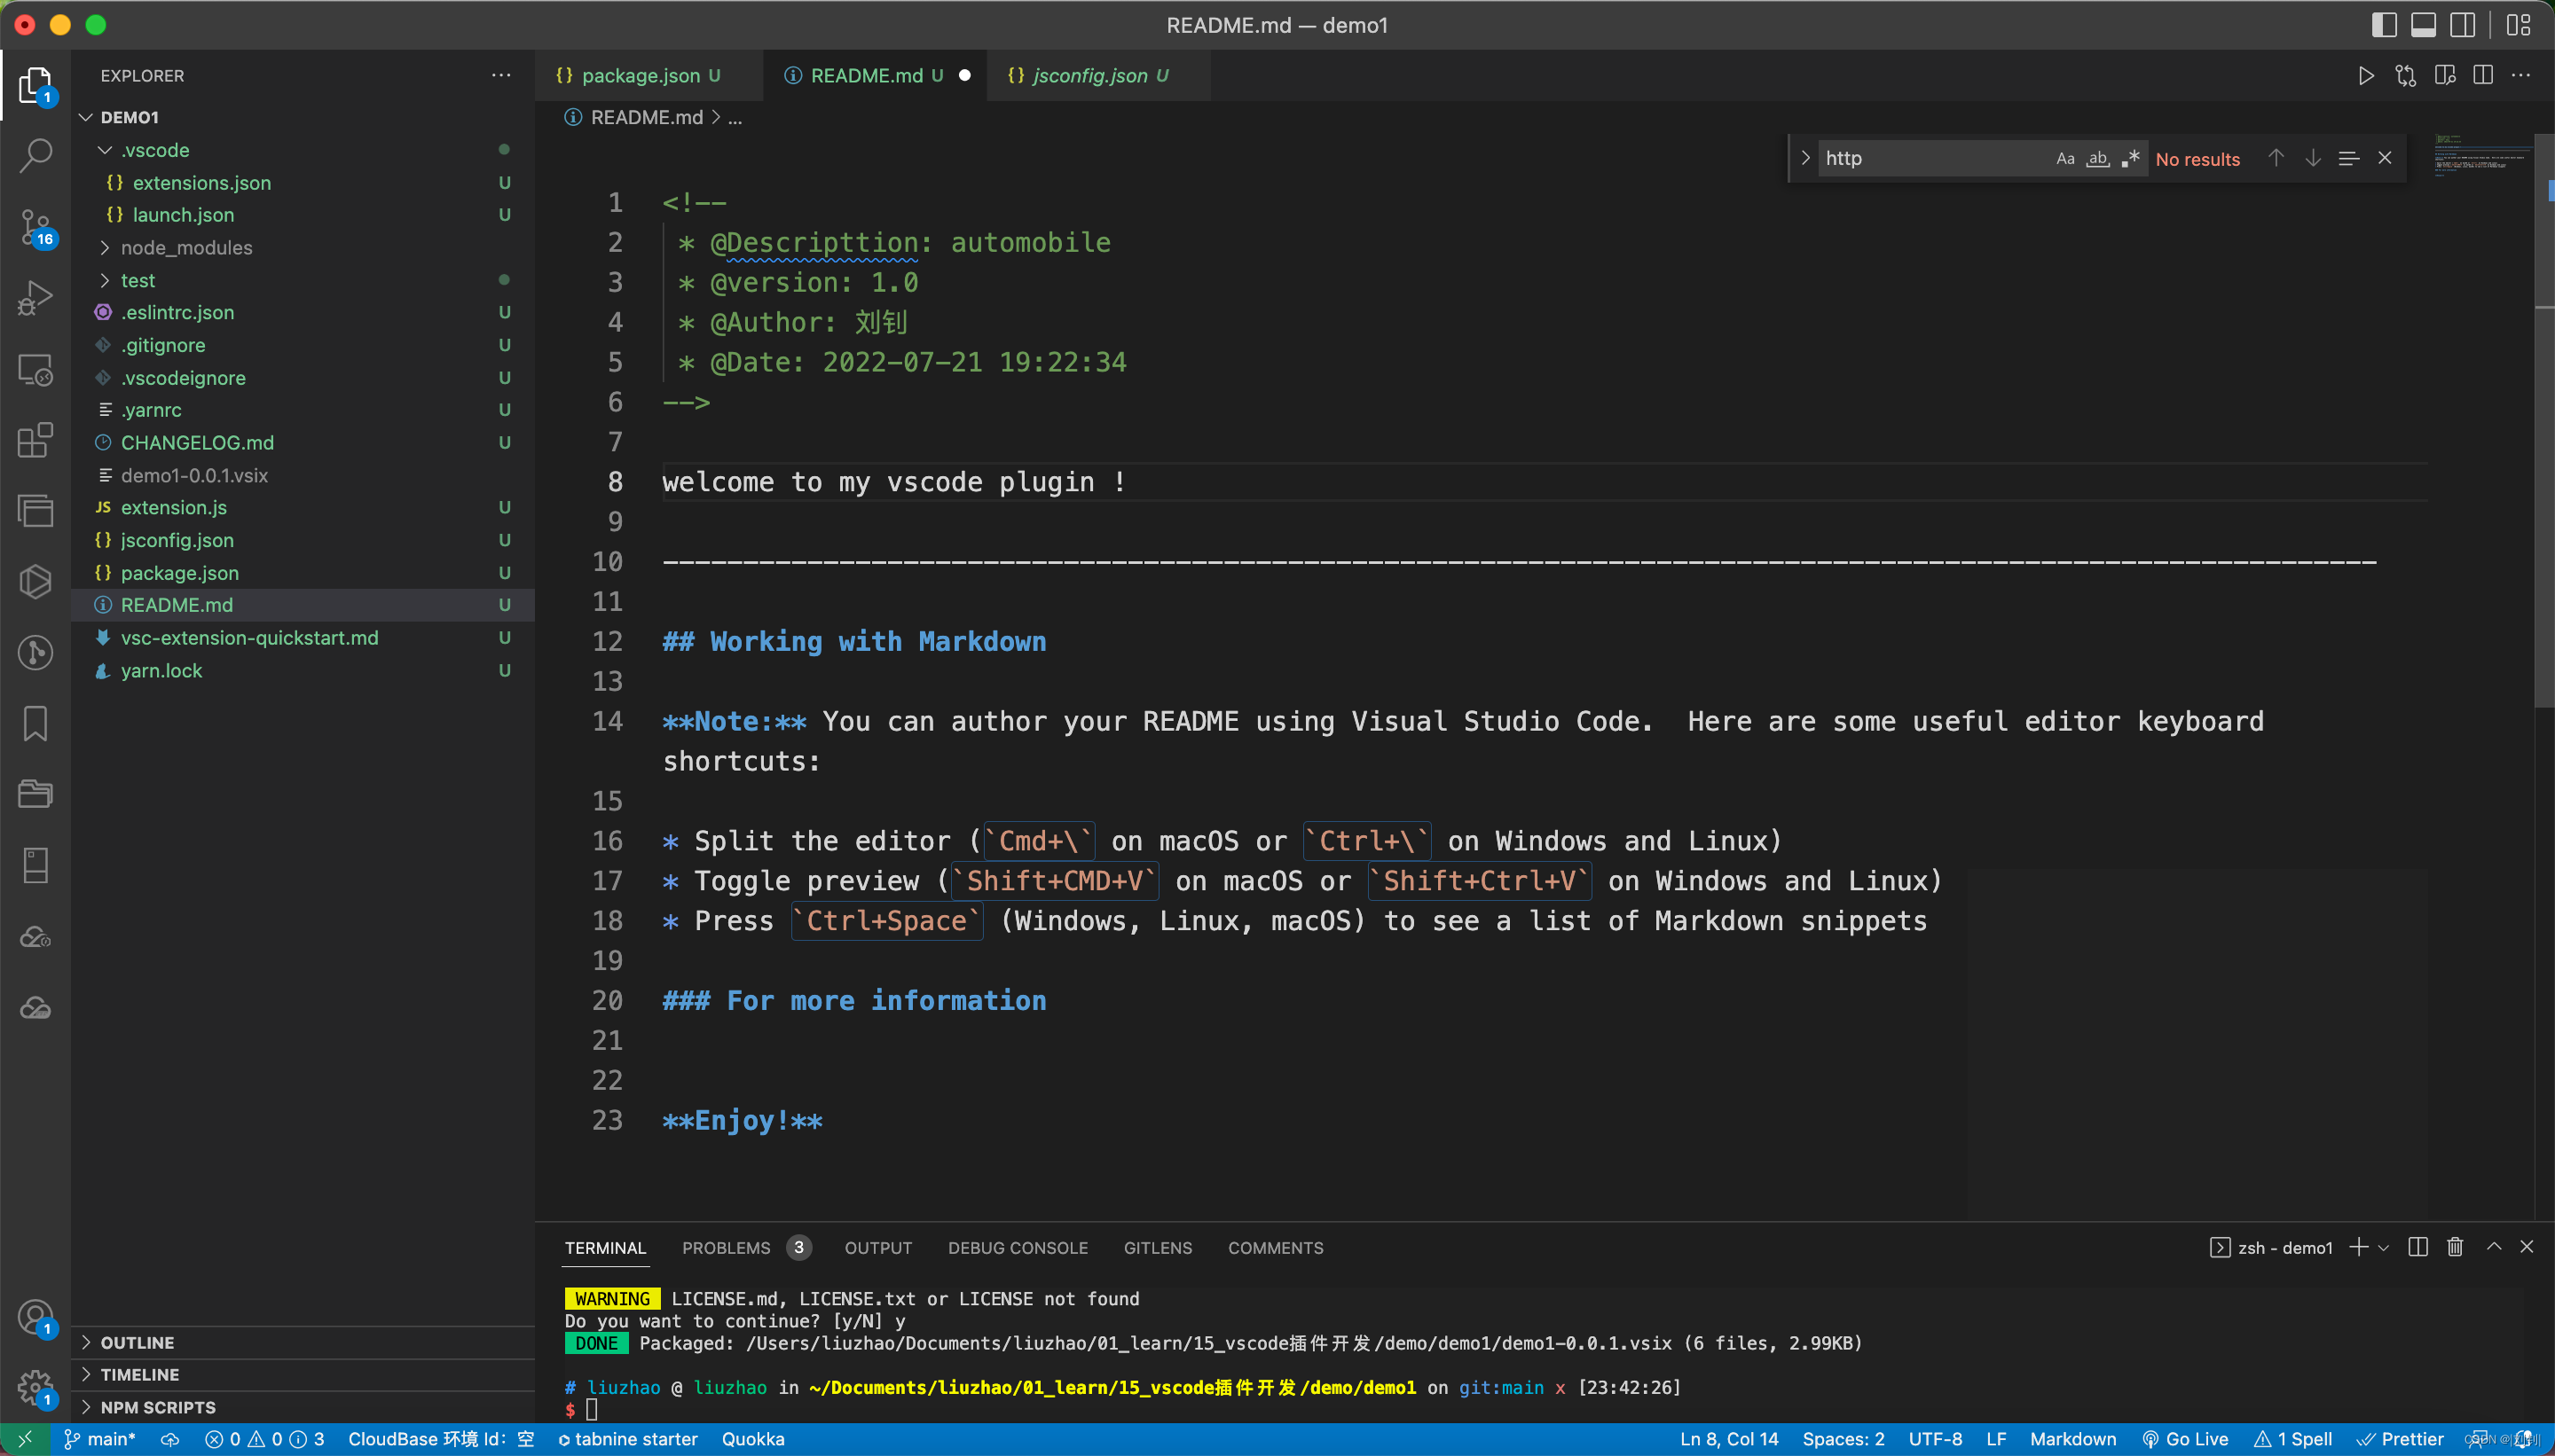Open the Search view in activity bar
The width and height of the screenshot is (2555, 1456).
[36, 155]
